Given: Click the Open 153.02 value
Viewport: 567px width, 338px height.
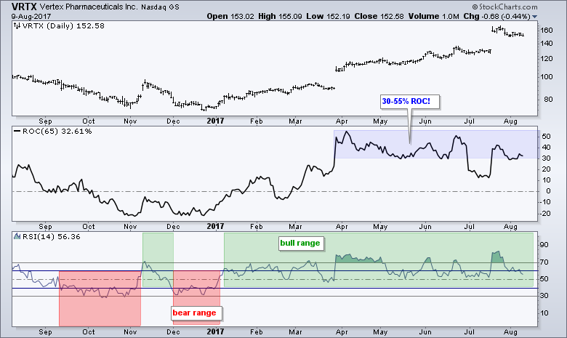Looking at the screenshot, I should tap(230, 16).
